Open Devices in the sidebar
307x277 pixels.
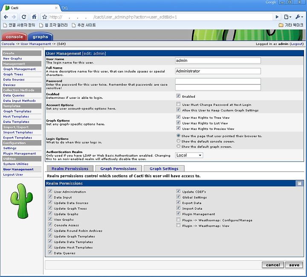click(x=9, y=85)
